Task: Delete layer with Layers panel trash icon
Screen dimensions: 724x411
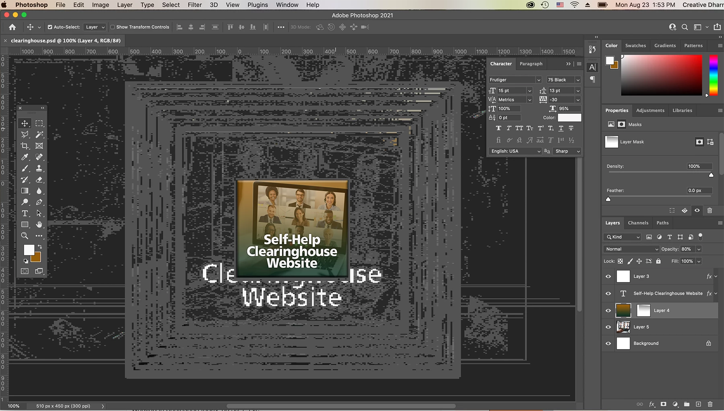Action: coord(710,404)
